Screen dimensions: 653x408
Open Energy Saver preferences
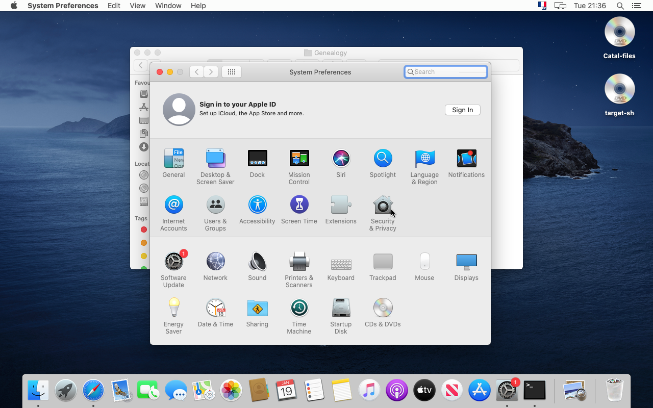pos(173,316)
